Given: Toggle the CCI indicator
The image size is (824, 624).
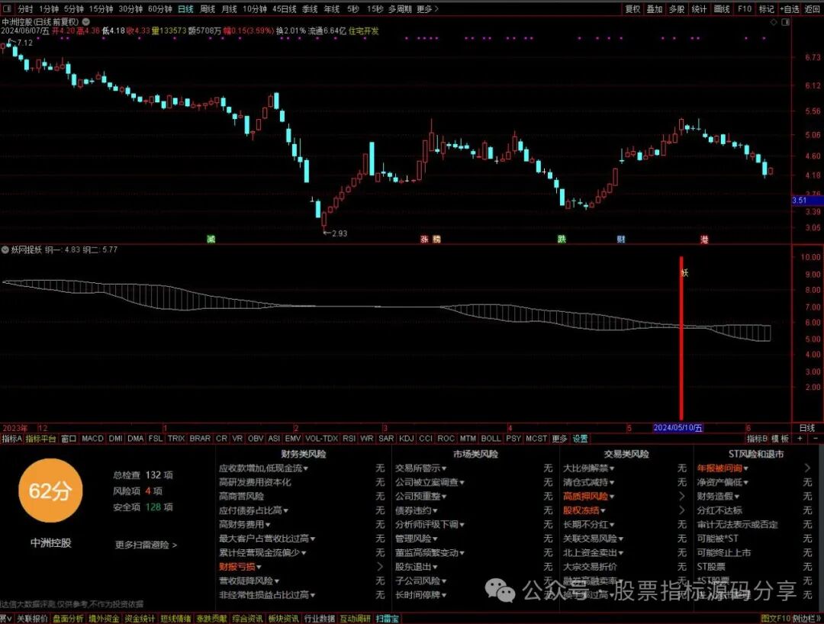Looking at the screenshot, I should click(426, 438).
